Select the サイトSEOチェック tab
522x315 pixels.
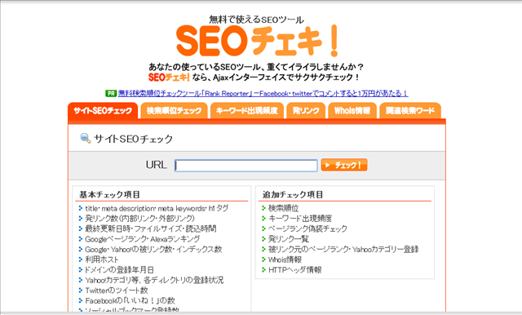point(103,111)
